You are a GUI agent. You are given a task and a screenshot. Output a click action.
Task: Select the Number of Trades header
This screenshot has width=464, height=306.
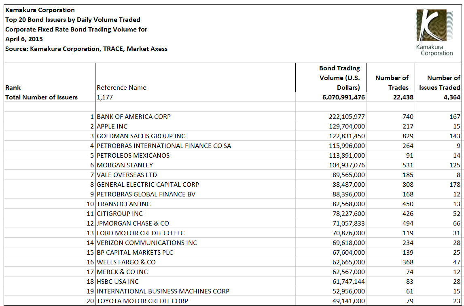click(x=391, y=78)
